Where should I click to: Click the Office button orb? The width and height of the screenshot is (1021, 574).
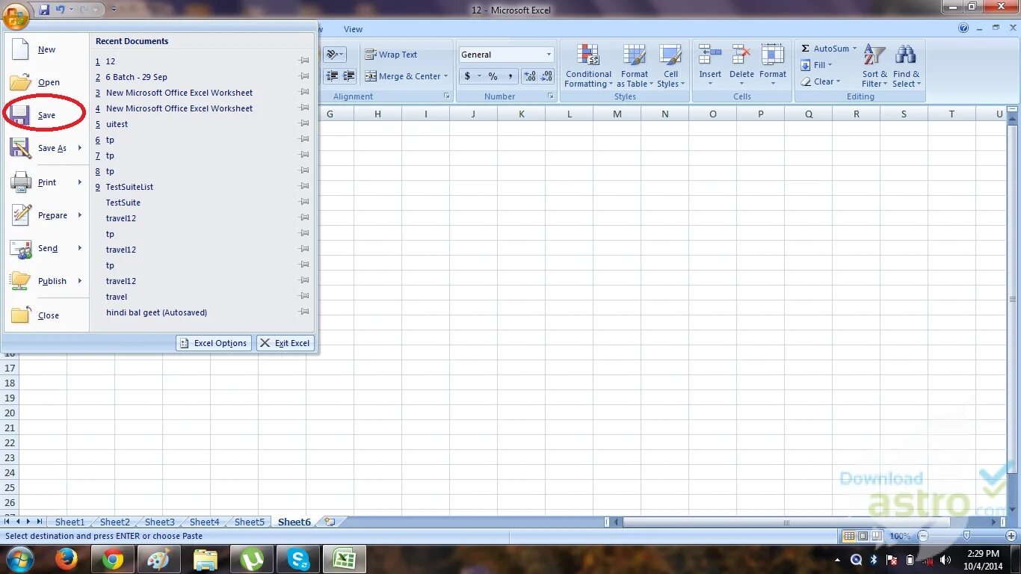click(16, 15)
